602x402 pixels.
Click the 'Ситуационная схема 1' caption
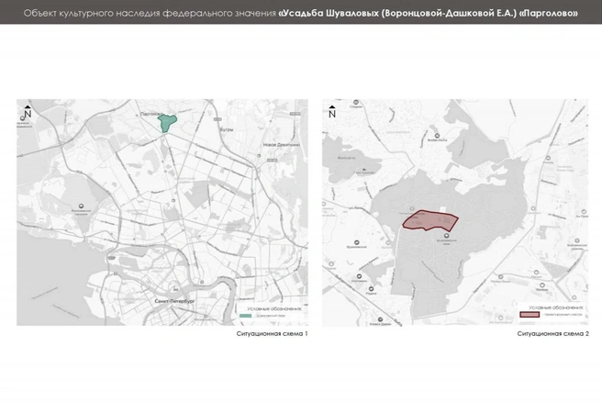[272, 334]
